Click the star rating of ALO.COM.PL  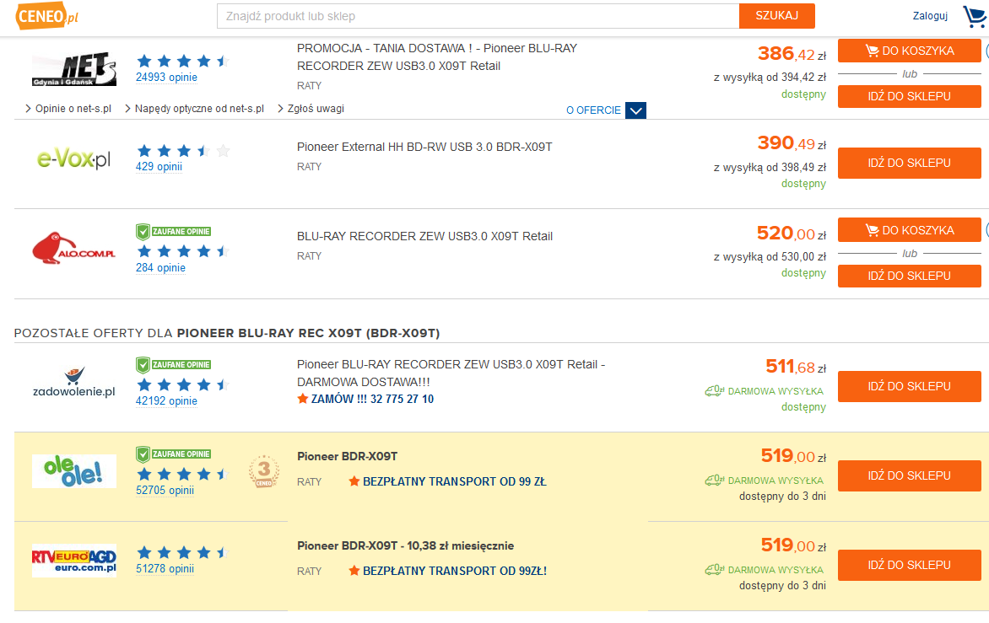pyautogui.click(x=183, y=251)
